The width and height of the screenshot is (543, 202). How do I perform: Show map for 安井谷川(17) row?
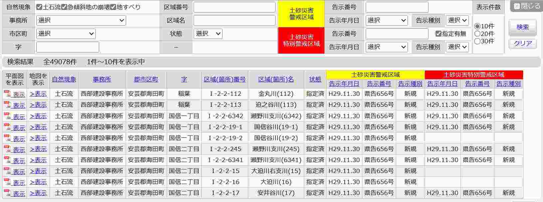(x=38, y=193)
